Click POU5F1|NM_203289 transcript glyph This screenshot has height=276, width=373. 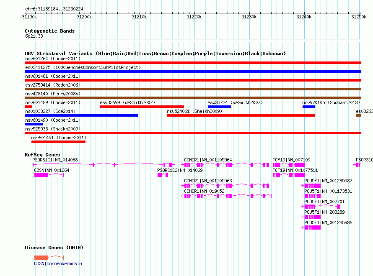coord(311,217)
